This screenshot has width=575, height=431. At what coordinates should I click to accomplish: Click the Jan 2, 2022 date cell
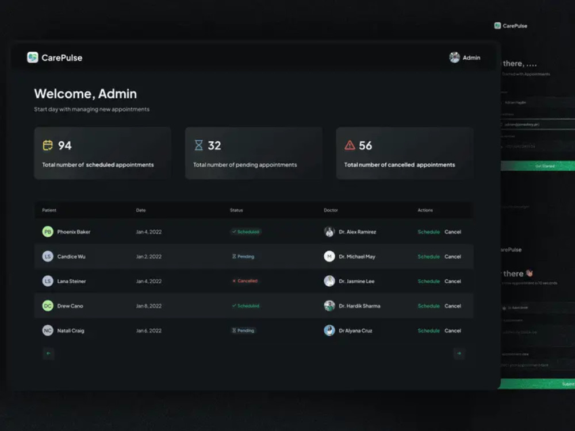pos(148,256)
